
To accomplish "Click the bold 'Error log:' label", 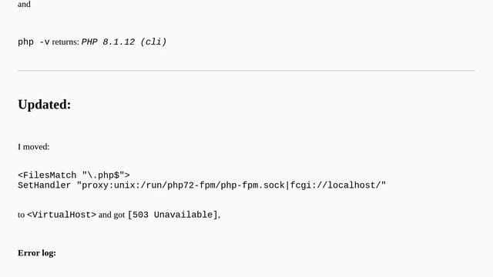I will (37, 253).
